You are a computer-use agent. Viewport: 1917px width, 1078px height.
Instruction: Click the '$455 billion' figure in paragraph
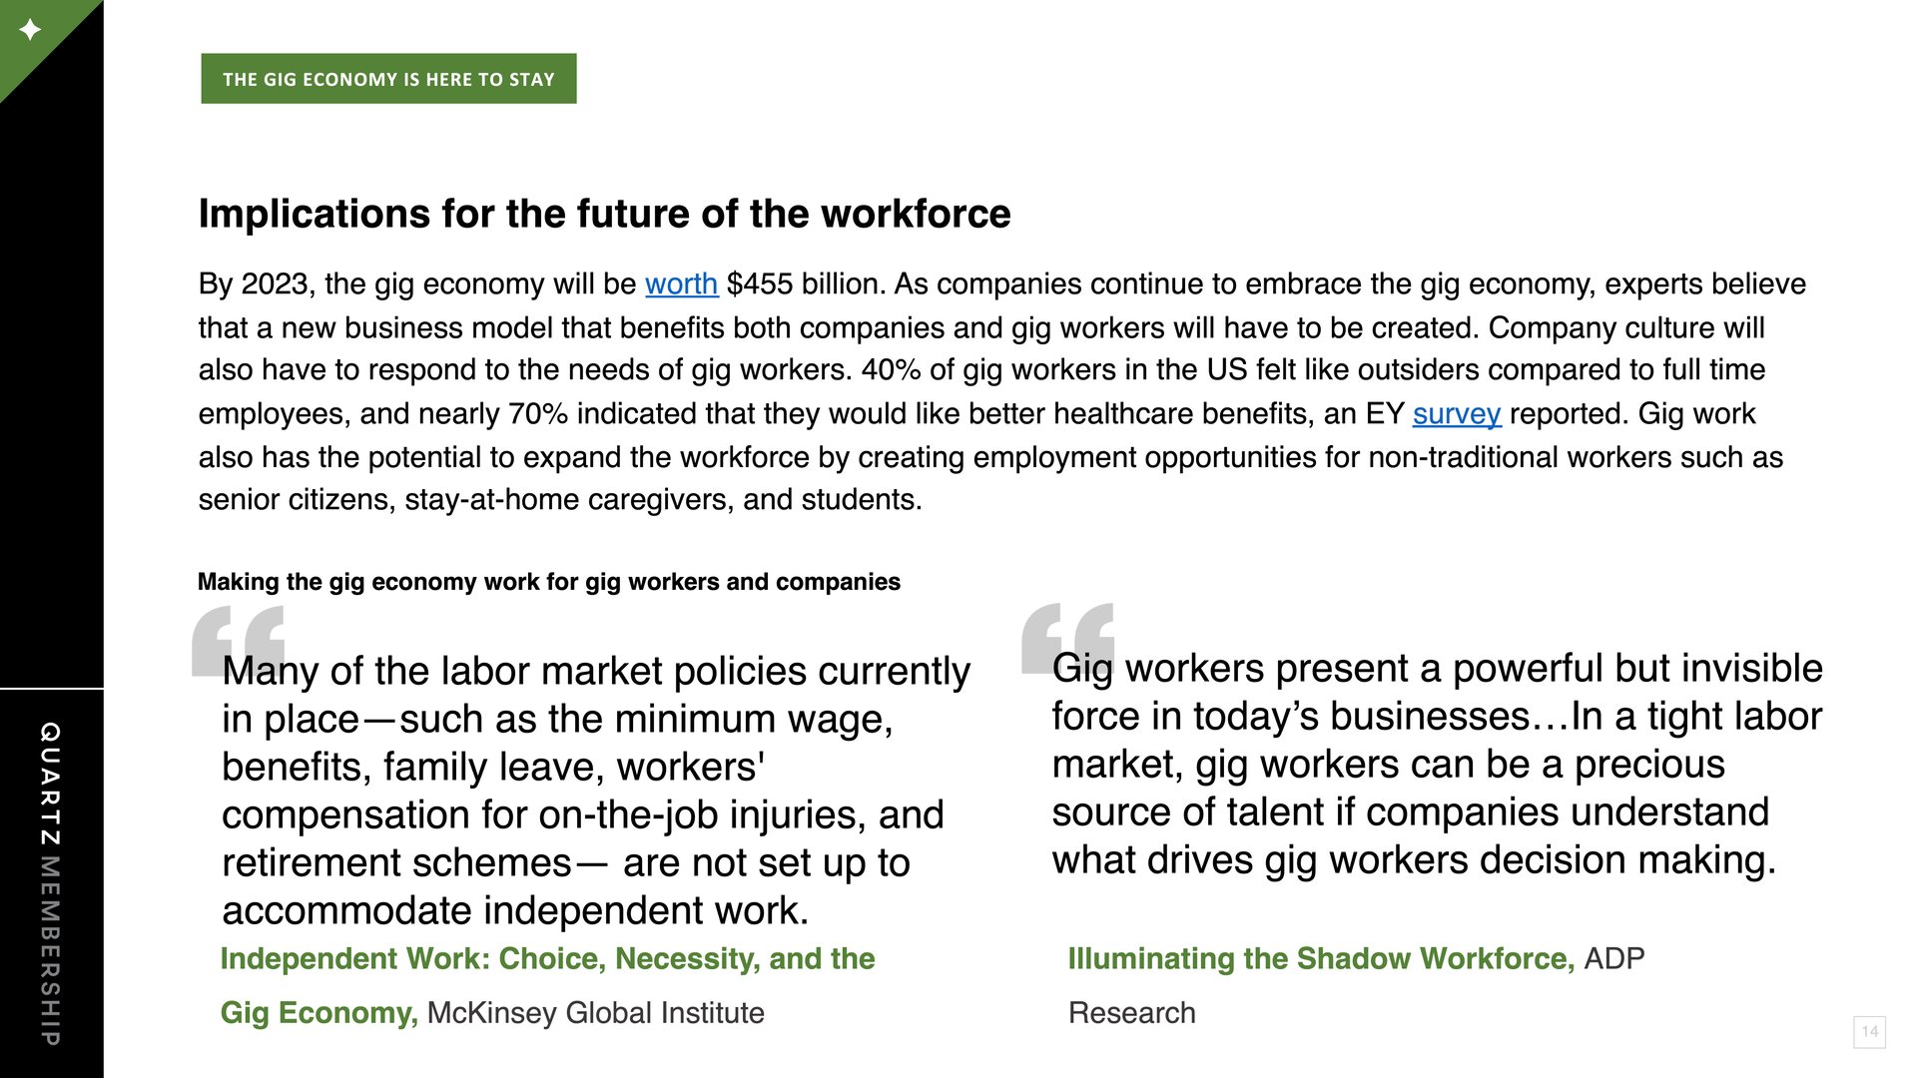(803, 284)
